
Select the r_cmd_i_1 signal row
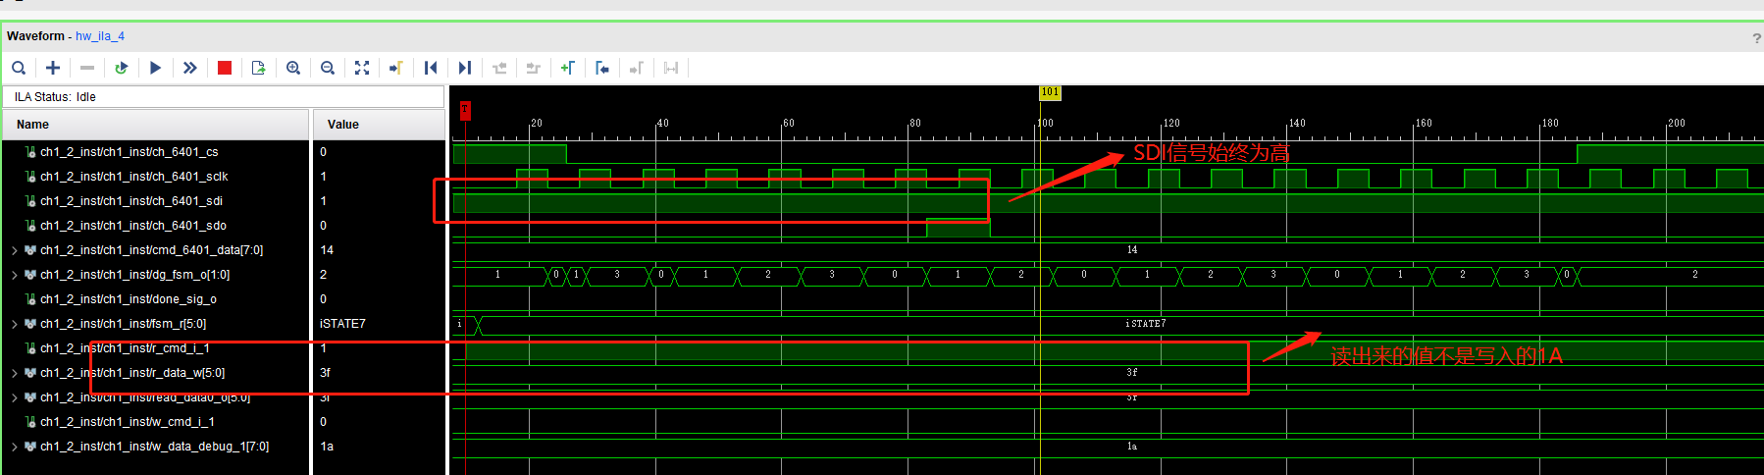click(156, 348)
